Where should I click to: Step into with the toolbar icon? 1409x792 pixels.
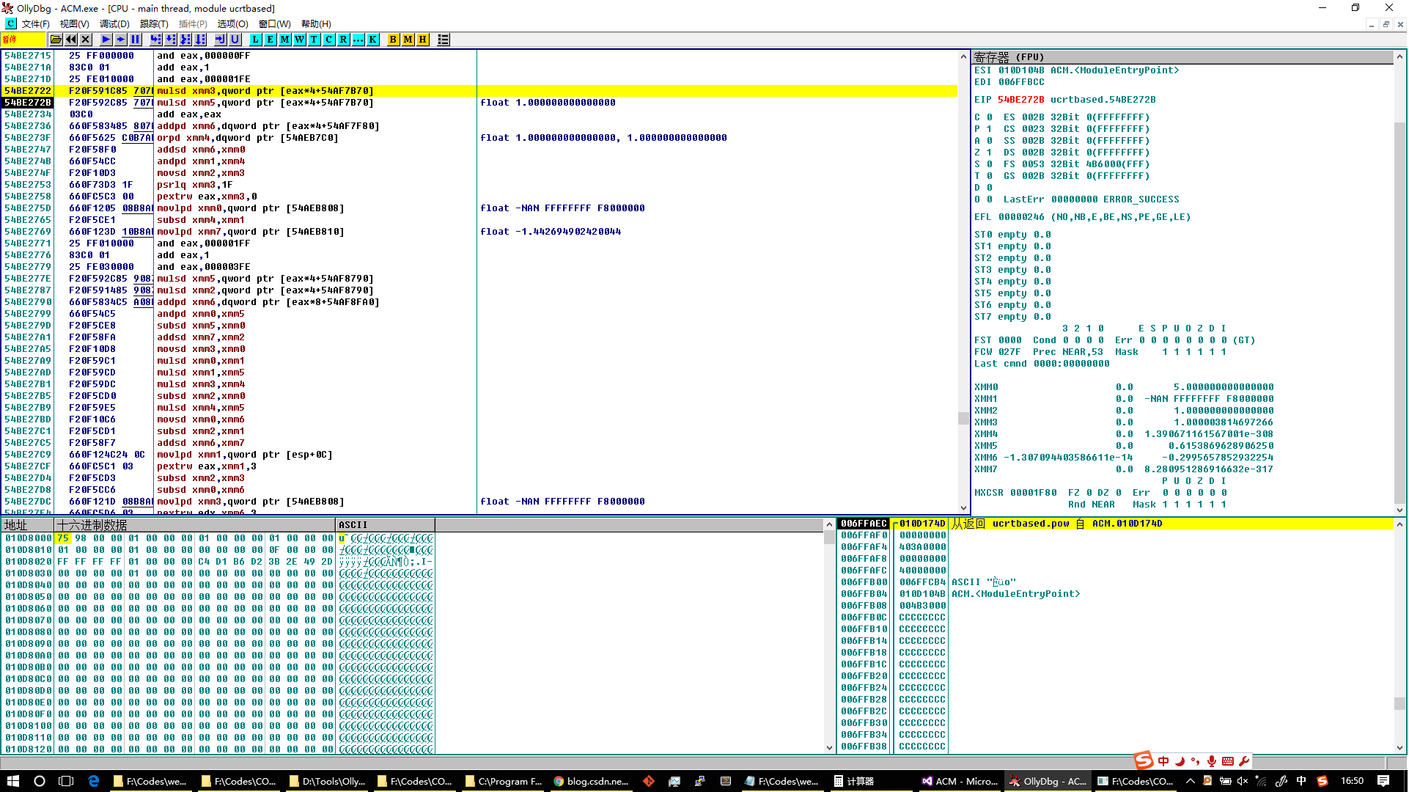pos(156,40)
